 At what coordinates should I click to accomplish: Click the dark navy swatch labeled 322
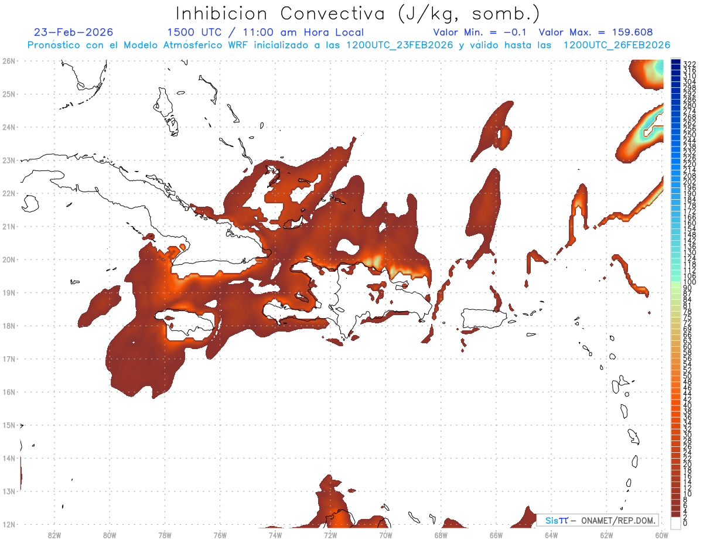coord(676,63)
